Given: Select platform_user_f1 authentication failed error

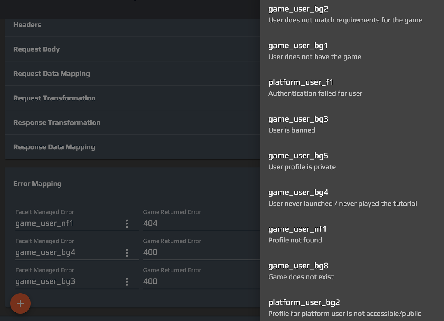Looking at the screenshot, I should click(301, 82).
